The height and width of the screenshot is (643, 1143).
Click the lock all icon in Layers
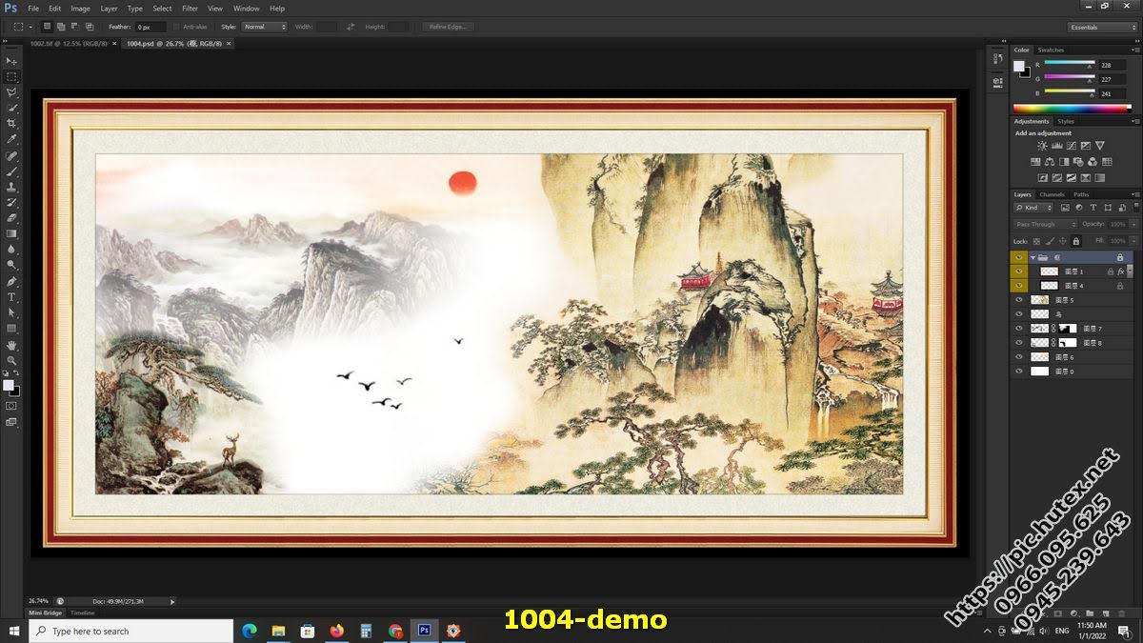[1076, 241]
